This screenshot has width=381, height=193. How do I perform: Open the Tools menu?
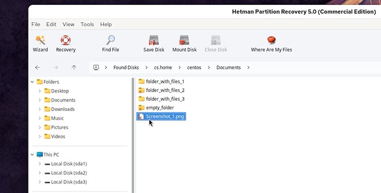click(87, 24)
